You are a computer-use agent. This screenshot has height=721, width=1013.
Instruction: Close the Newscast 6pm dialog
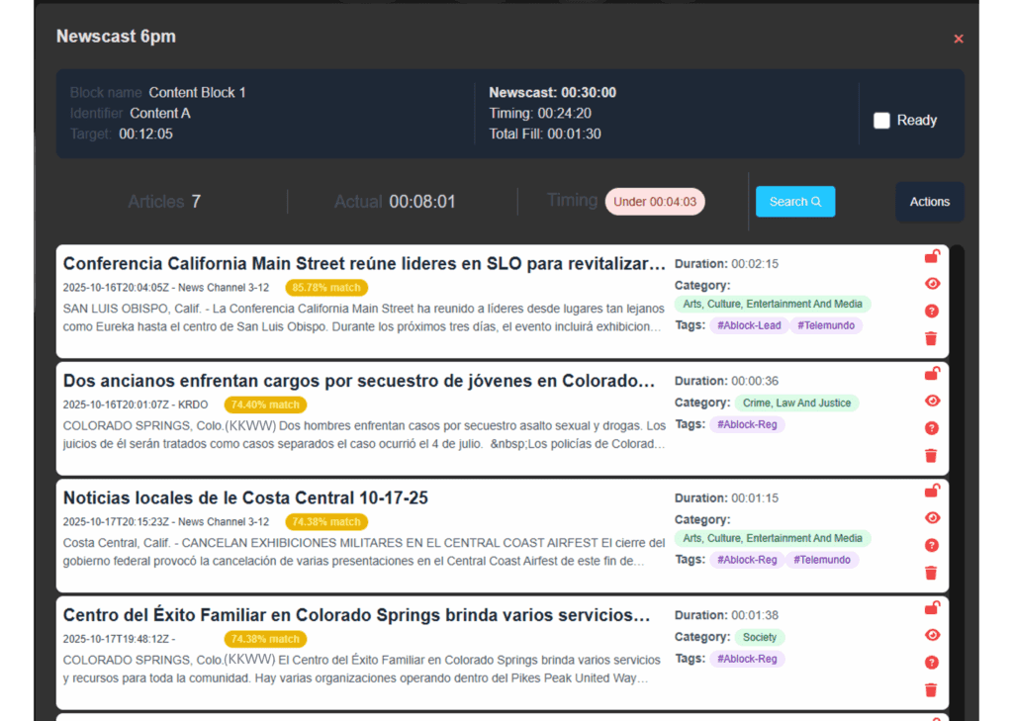958,39
